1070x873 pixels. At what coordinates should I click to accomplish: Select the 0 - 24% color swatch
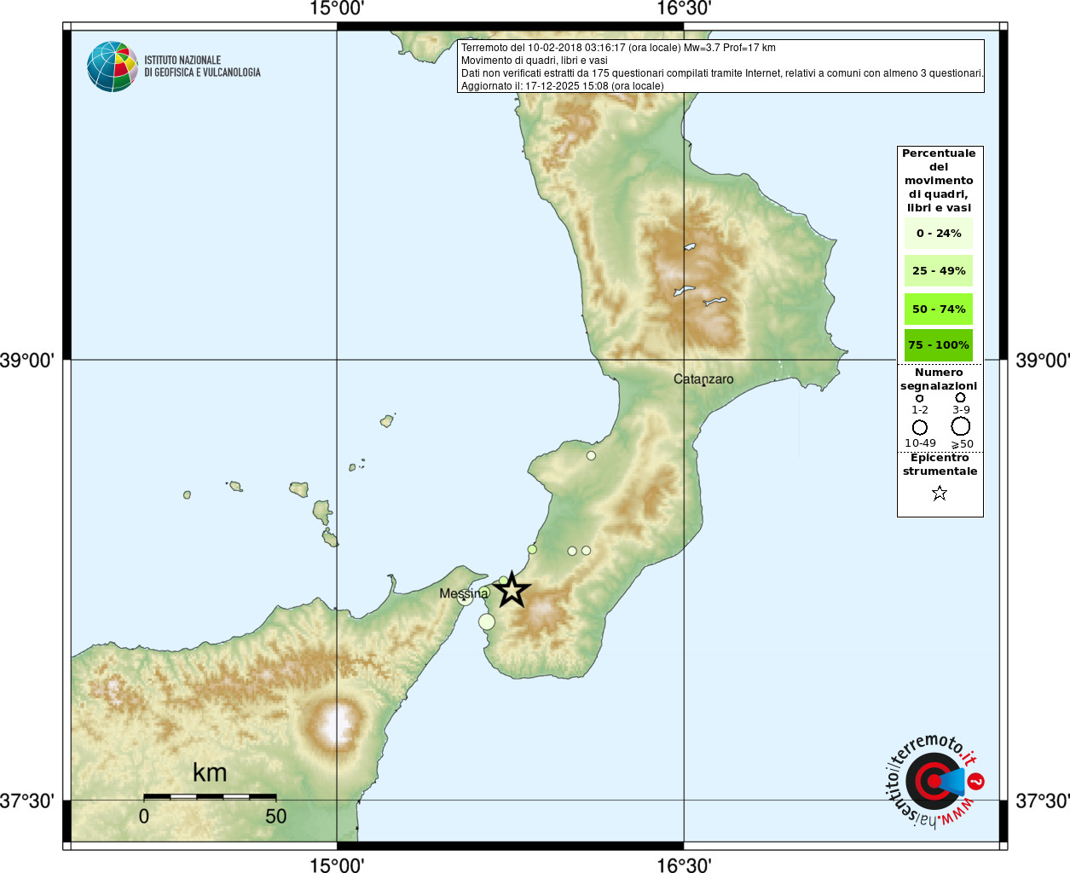(939, 233)
